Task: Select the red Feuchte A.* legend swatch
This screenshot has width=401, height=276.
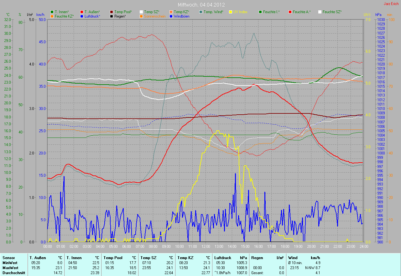Action: (x=290, y=12)
